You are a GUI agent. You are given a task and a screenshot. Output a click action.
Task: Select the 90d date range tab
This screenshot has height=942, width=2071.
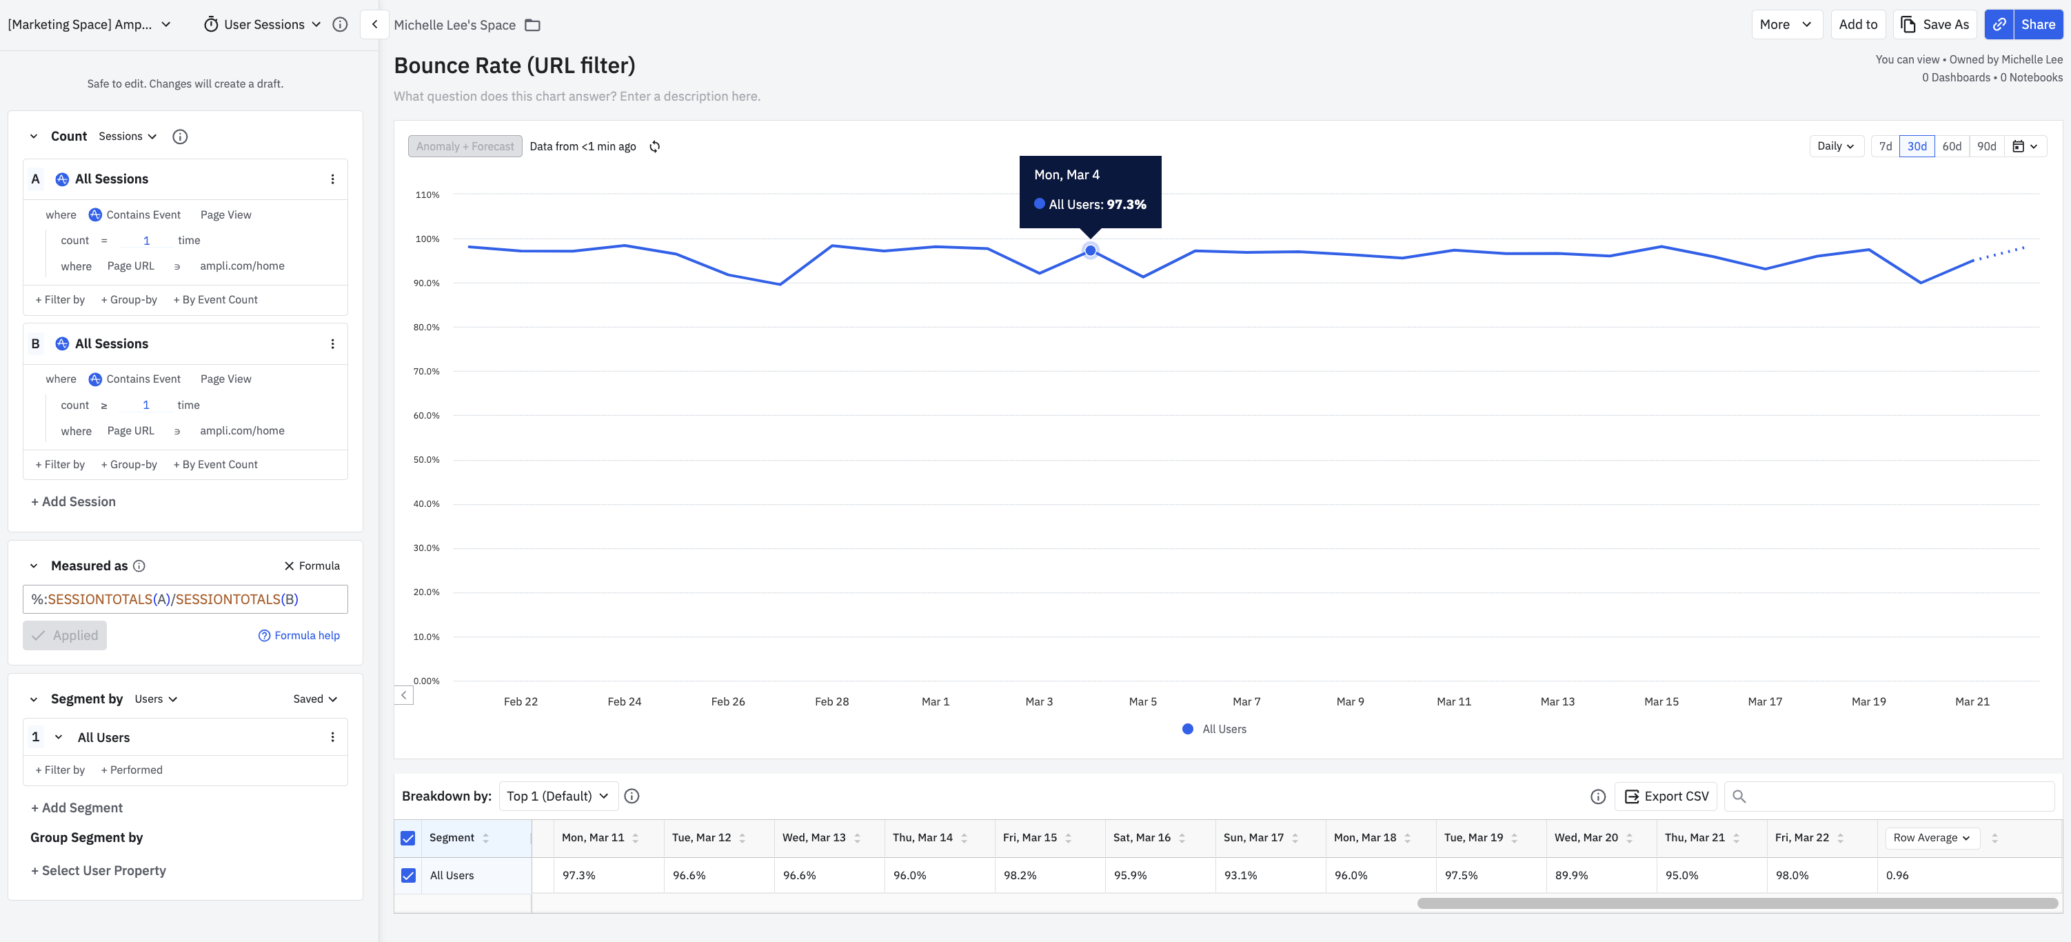pyautogui.click(x=1986, y=146)
